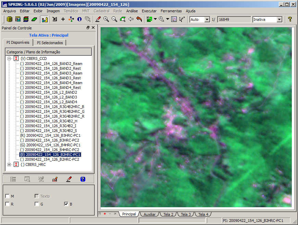Click the database (Banco de Dados) toolbar icon

point(10,19)
